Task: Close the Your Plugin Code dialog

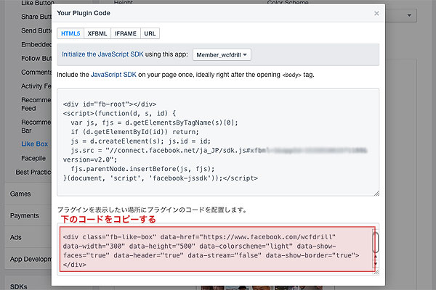Action: click(x=376, y=13)
